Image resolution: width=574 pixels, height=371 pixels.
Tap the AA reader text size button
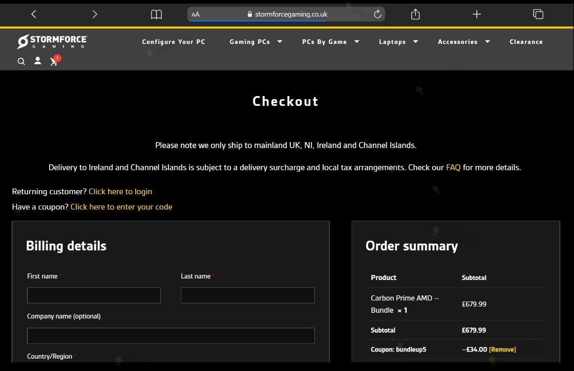click(196, 14)
